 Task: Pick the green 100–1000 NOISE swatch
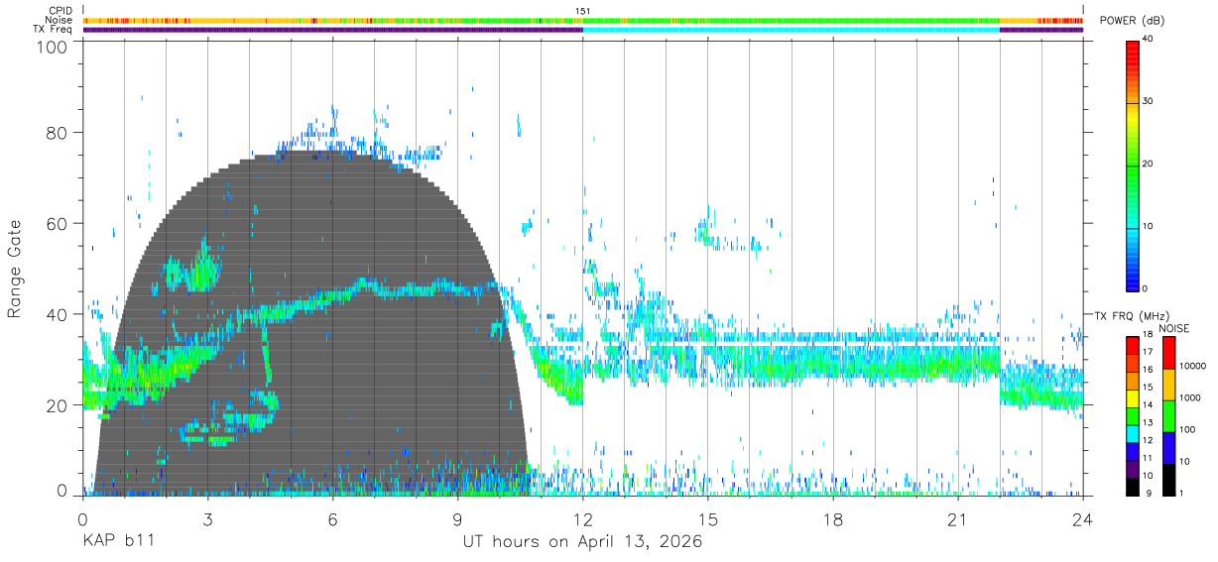[1168, 415]
